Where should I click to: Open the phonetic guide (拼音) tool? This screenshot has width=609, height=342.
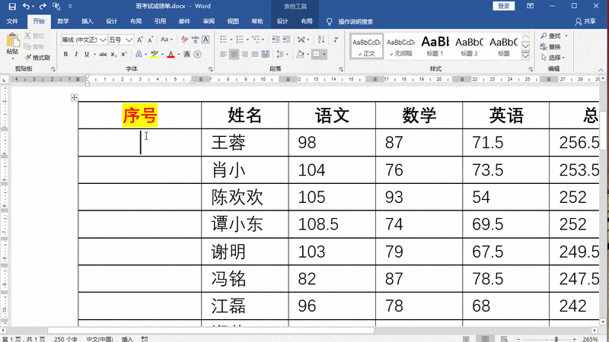[195, 40]
